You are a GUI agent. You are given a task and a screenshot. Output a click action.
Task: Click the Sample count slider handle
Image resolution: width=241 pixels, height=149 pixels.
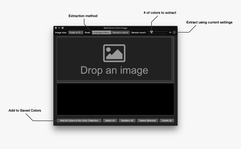[151, 32]
